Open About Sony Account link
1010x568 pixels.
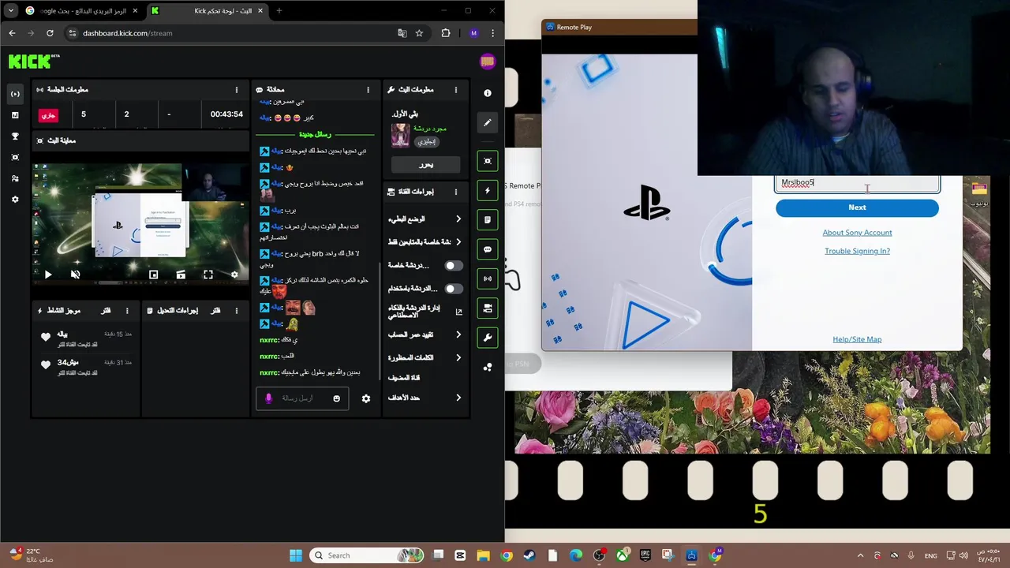pos(857,233)
